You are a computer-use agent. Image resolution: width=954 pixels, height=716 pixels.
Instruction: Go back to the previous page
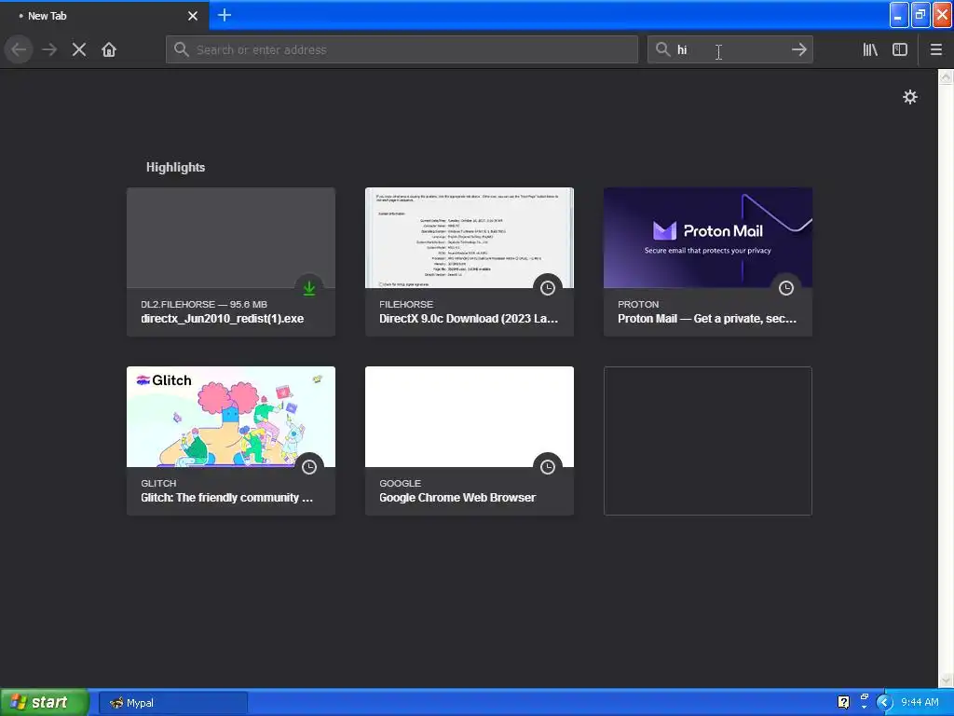tap(19, 49)
